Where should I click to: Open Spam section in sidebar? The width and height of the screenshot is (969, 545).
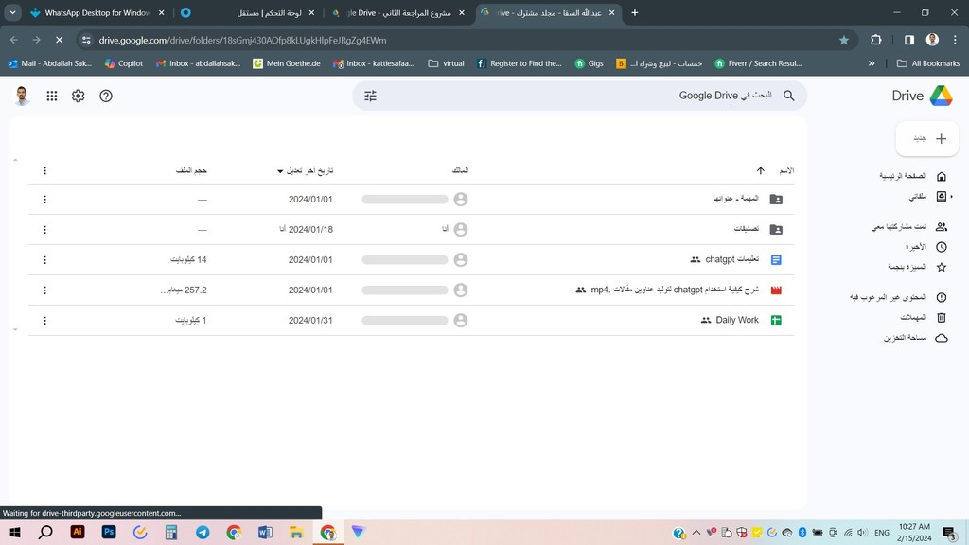(x=898, y=297)
